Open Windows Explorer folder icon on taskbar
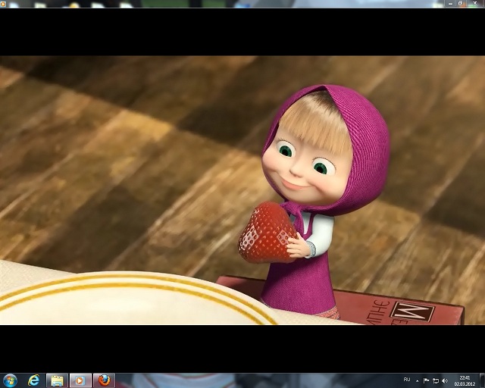Image resolution: width=485 pixels, height=388 pixels. click(x=58, y=380)
